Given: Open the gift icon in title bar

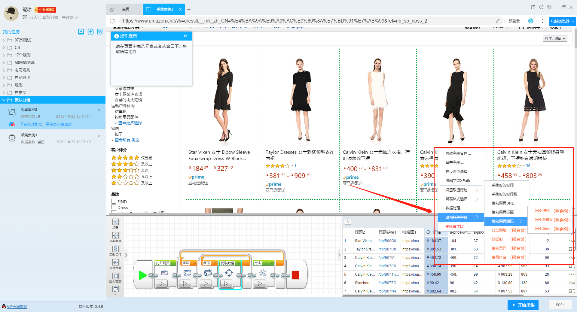Looking at the screenshot, I should pos(533,7).
